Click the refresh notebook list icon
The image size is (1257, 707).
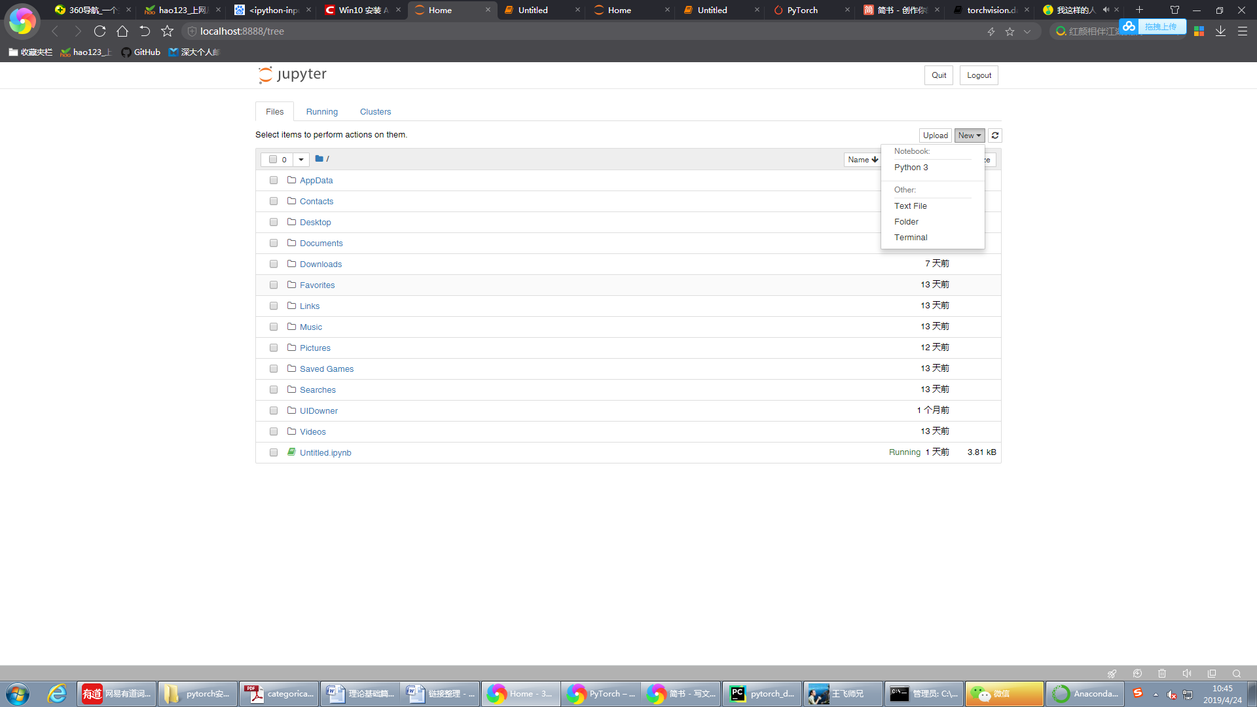coord(994,136)
